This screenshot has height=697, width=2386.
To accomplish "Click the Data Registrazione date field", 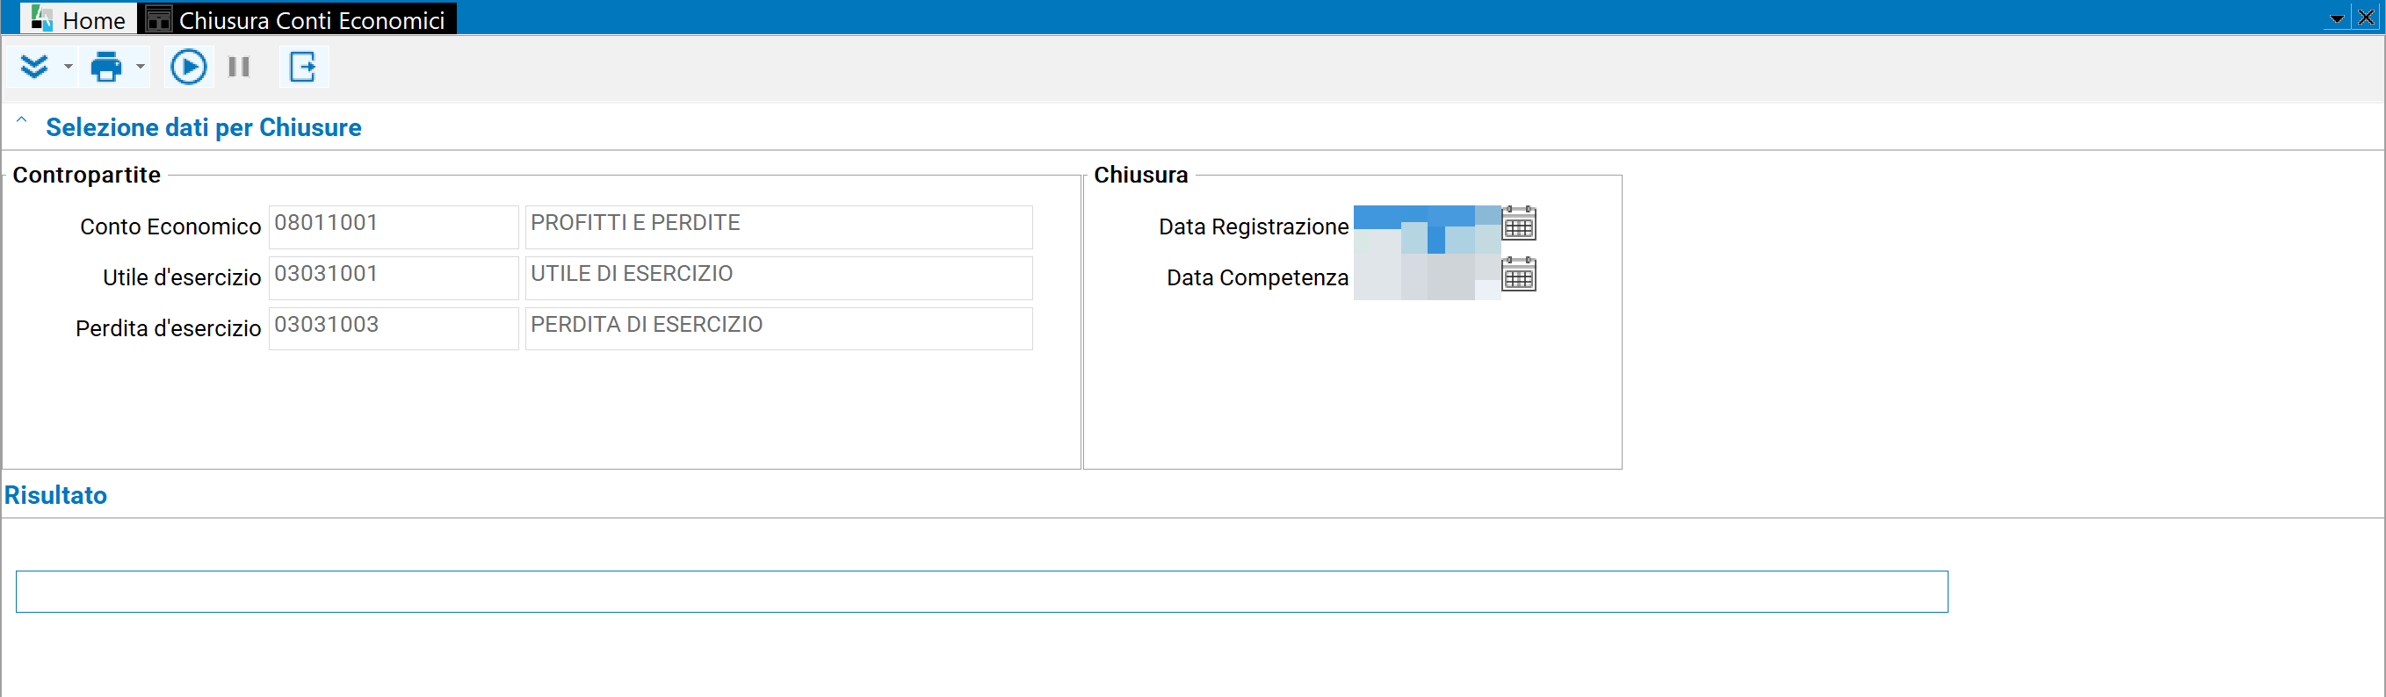I will pos(1427,226).
